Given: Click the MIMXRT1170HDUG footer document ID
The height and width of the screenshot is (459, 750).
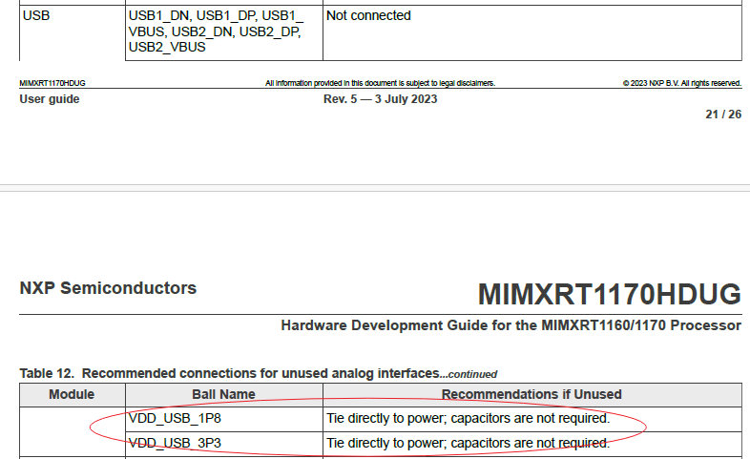Looking at the screenshot, I should [x=52, y=83].
